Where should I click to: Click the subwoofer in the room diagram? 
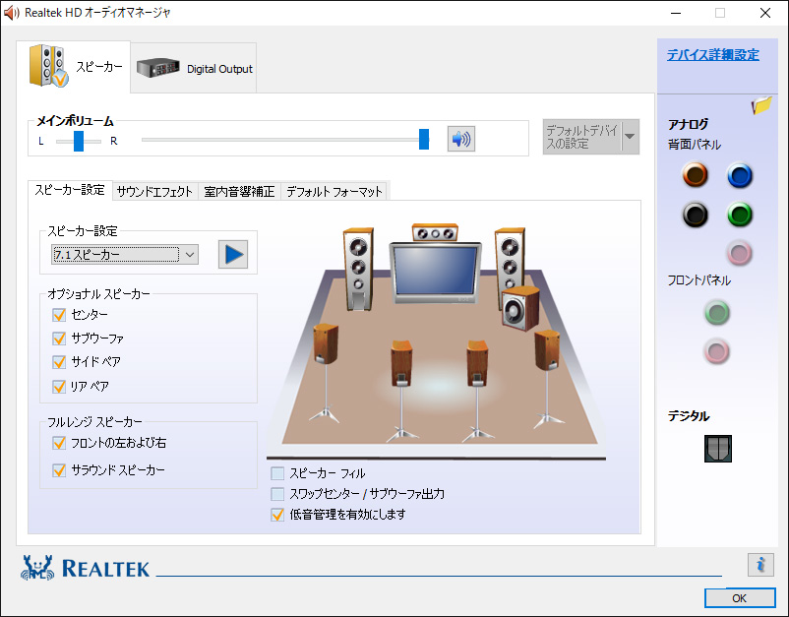520,309
